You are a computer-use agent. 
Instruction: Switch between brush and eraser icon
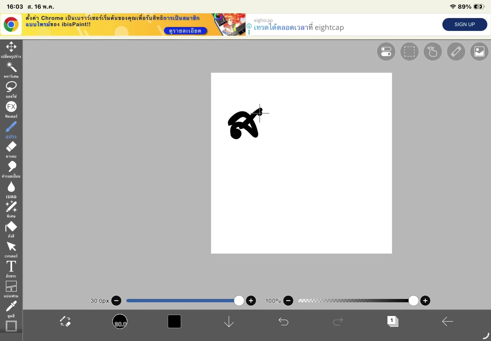click(x=65, y=321)
